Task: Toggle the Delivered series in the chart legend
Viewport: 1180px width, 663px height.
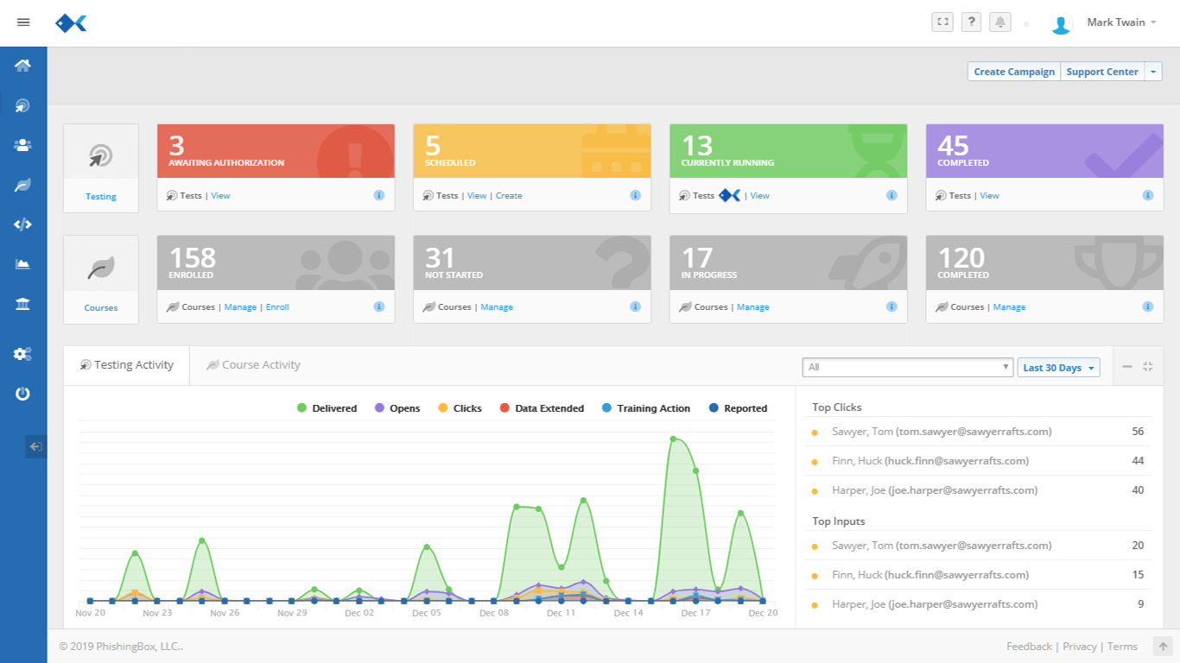Action: [327, 408]
